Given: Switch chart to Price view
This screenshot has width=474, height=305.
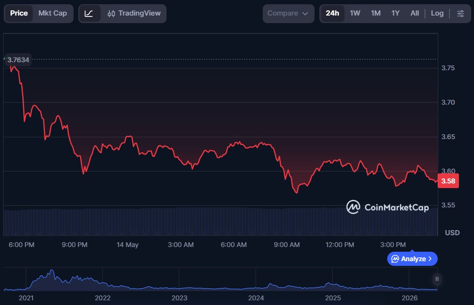Looking at the screenshot, I should (19, 13).
